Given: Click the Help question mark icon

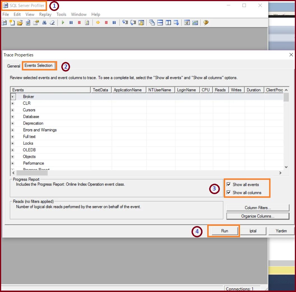Looking at the screenshot, I should 206,22.
